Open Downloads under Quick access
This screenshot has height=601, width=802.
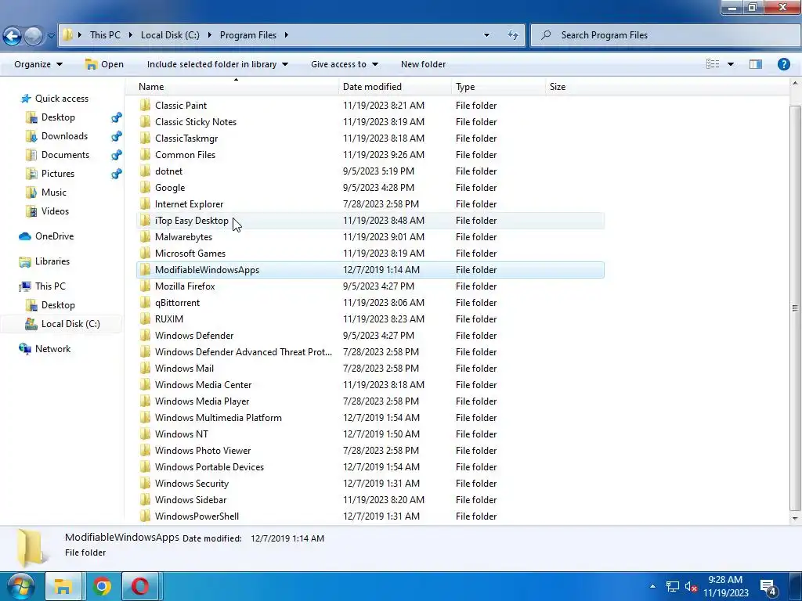64,136
